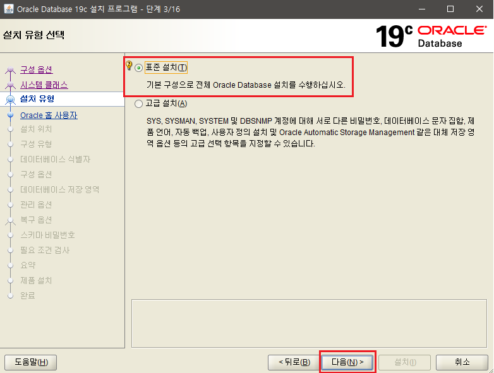Click the yellow lightbulb hint icon

pyautogui.click(x=129, y=65)
